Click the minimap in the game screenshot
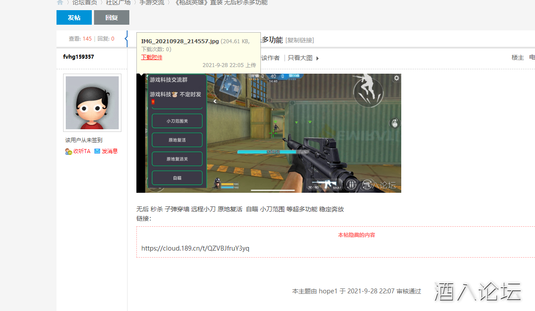 coord(228,87)
